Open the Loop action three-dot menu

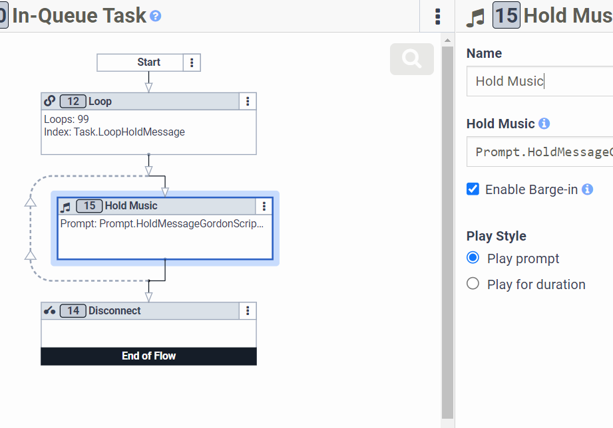[248, 101]
